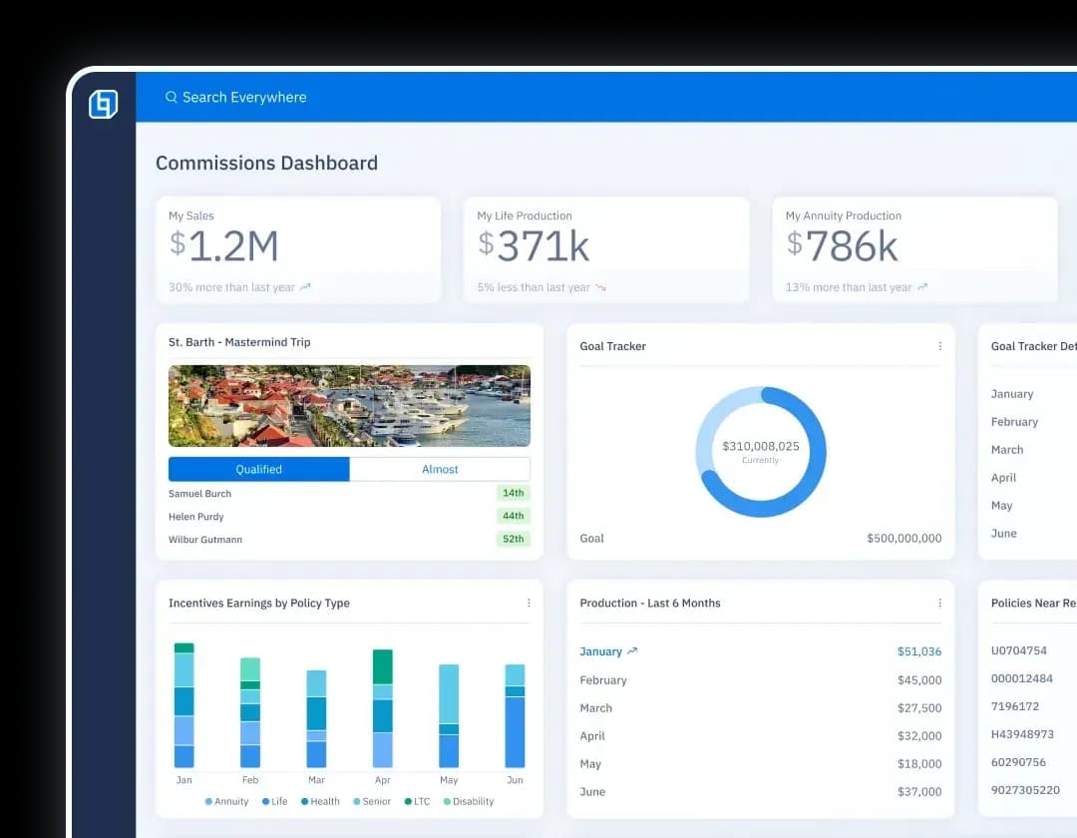Click the Search Everywhere input field
The image size is (1077, 838).
click(244, 97)
